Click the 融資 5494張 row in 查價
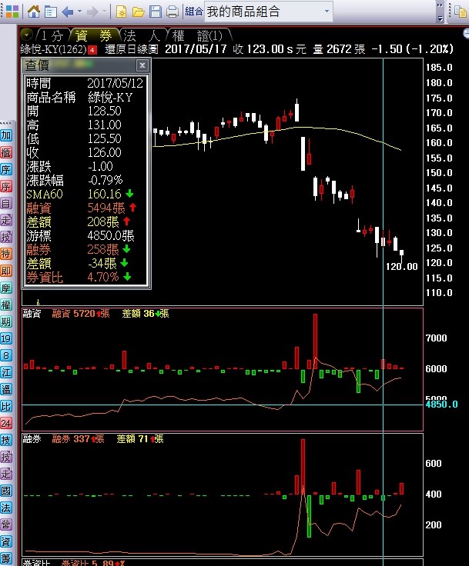This screenshot has width=469, height=566. coord(85,208)
